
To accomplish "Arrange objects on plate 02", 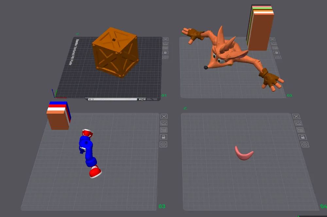I will click(x=275, y=48).
